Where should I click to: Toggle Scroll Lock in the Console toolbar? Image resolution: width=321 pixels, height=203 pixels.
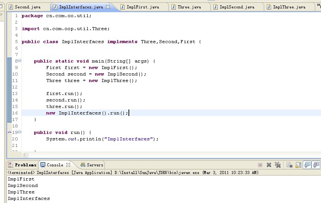298,165
